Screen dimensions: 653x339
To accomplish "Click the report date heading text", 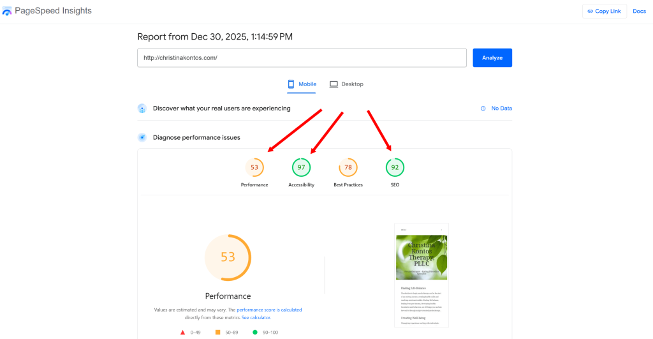I will click(215, 36).
